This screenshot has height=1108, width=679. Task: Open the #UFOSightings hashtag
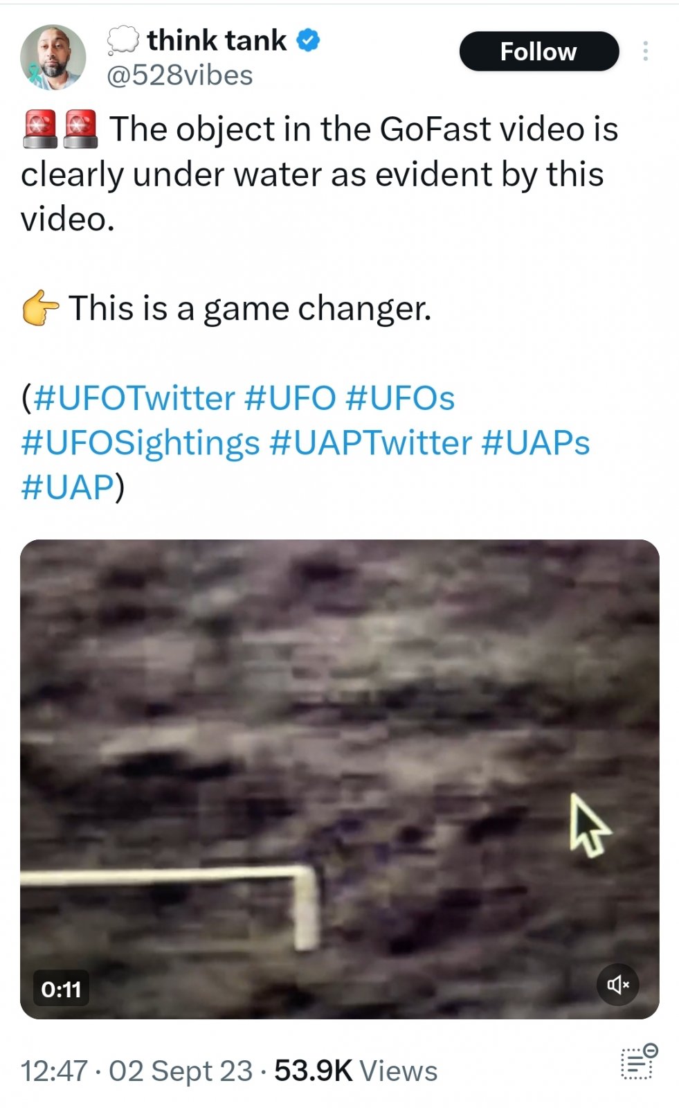[x=141, y=443]
